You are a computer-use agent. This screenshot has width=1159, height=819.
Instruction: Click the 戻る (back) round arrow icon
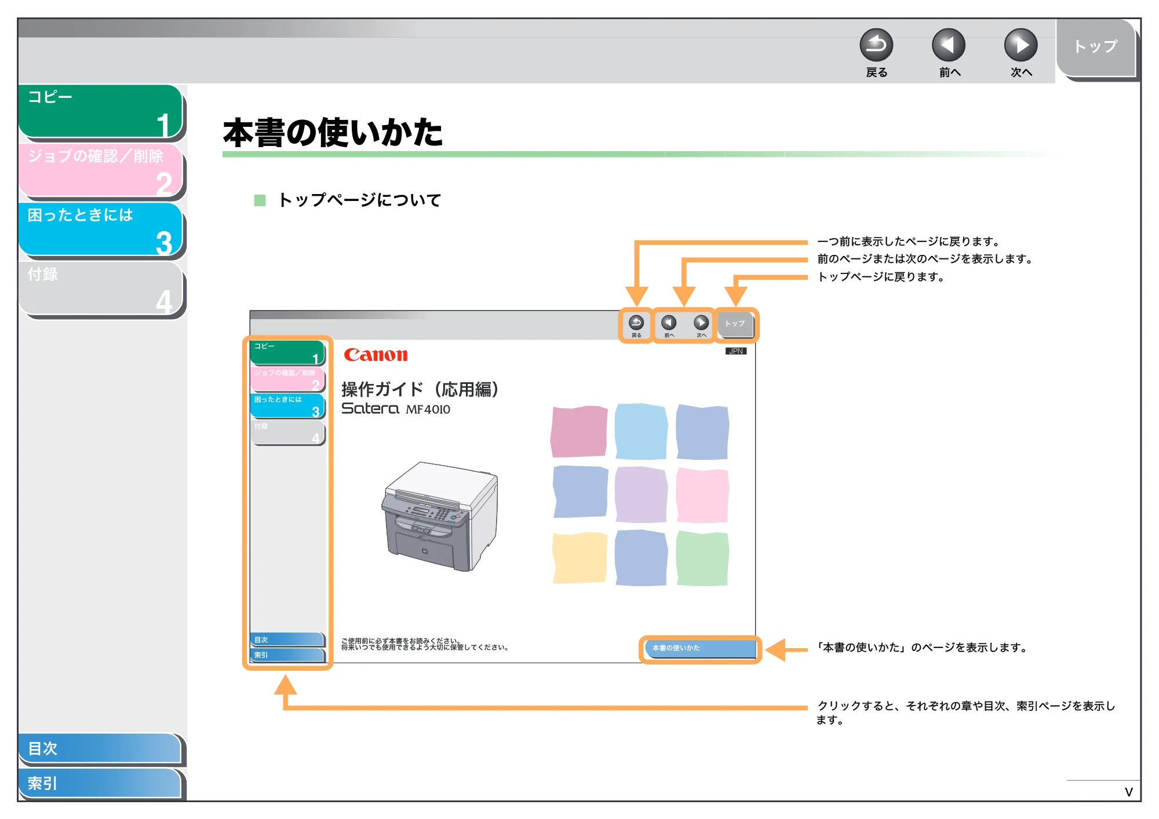coord(876,45)
